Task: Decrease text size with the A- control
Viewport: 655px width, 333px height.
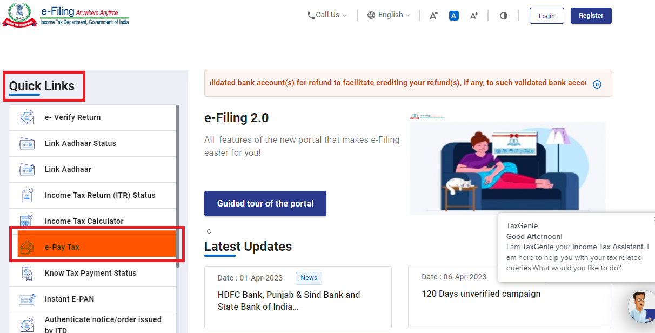Action: (433, 16)
